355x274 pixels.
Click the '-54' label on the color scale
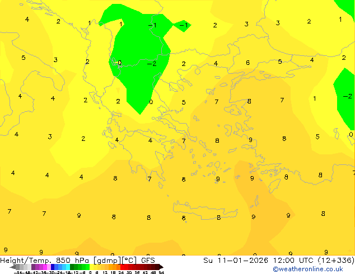click(x=18, y=272)
